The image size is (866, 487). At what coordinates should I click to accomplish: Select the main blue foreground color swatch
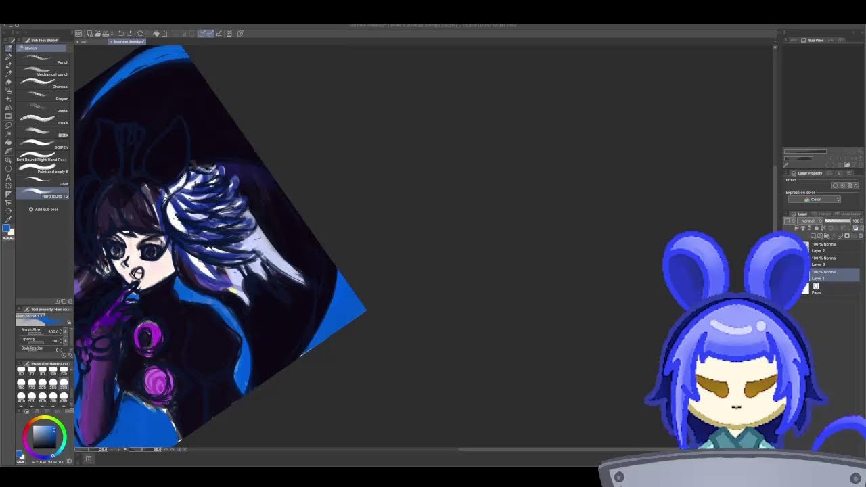(x=6, y=229)
